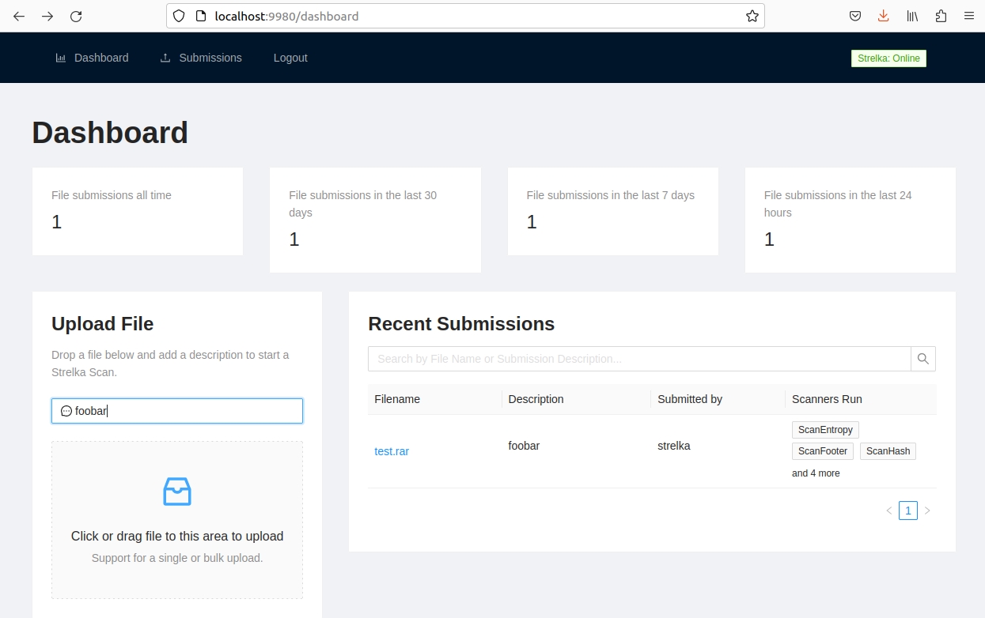Click the description field containing foobar
Viewport: 985px width, 618px height.
tap(177, 411)
